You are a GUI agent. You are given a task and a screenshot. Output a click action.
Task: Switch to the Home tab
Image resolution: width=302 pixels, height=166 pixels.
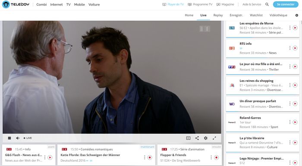(189, 15)
